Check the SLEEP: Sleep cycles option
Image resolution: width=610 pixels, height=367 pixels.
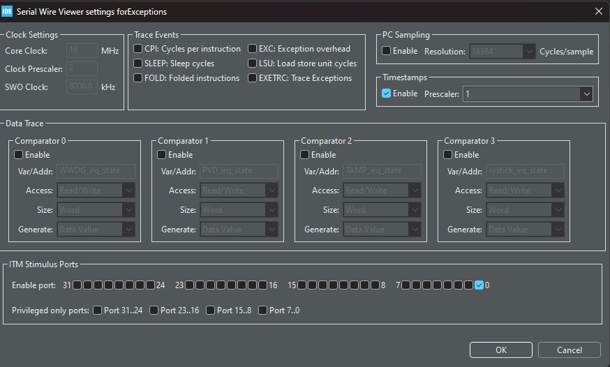tap(138, 63)
